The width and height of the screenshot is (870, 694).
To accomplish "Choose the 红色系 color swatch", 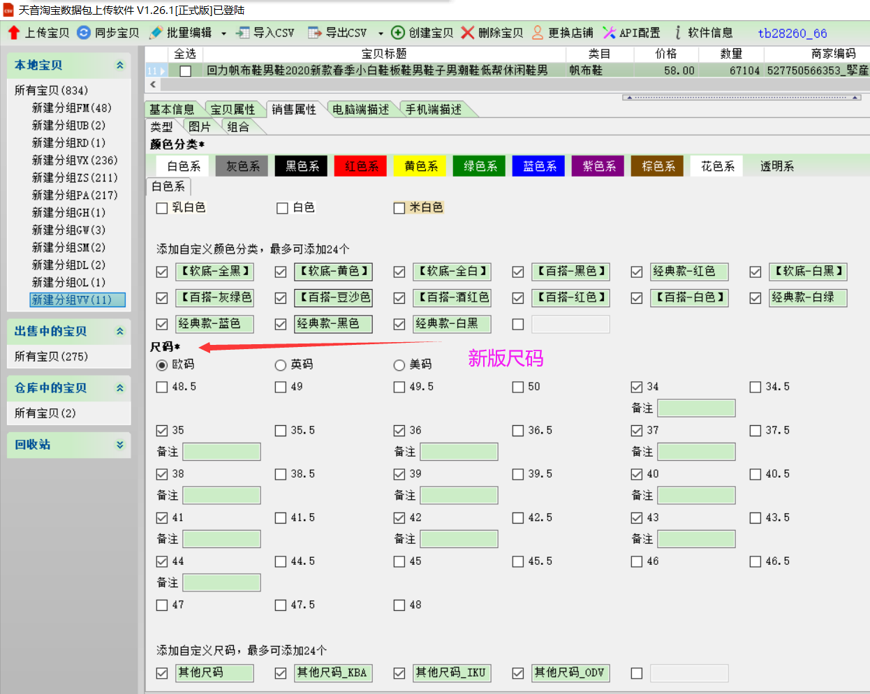I will click(x=361, y=166).
